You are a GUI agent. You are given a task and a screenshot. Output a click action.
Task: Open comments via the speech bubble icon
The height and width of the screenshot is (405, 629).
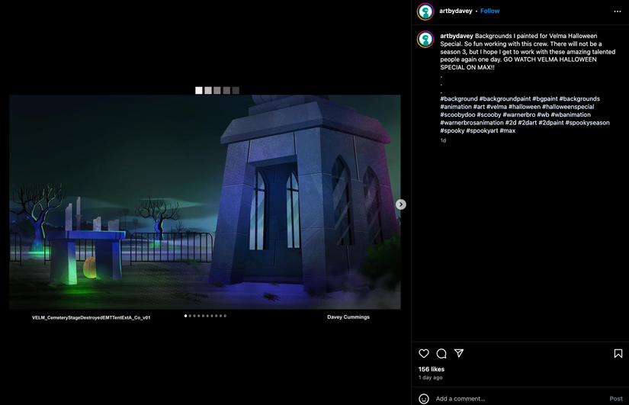pyautogui.click(x=441, y=353)
